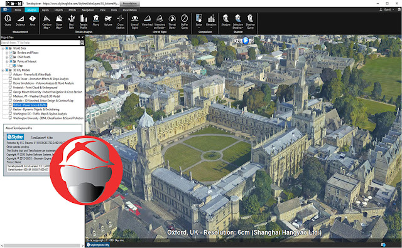Open the Viewshed on Route tool
402x248 pixels.
[160, 22]
